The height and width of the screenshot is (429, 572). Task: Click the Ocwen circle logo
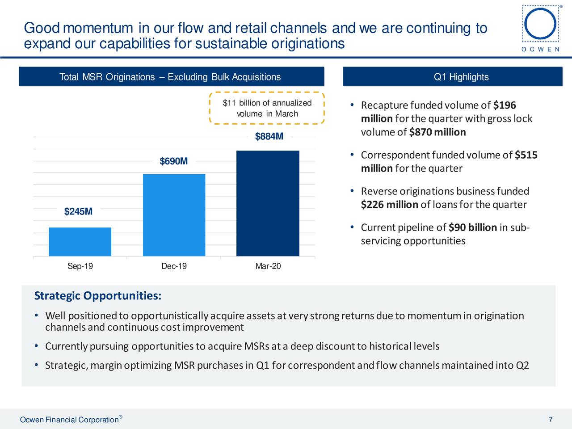tap(541, 24)
